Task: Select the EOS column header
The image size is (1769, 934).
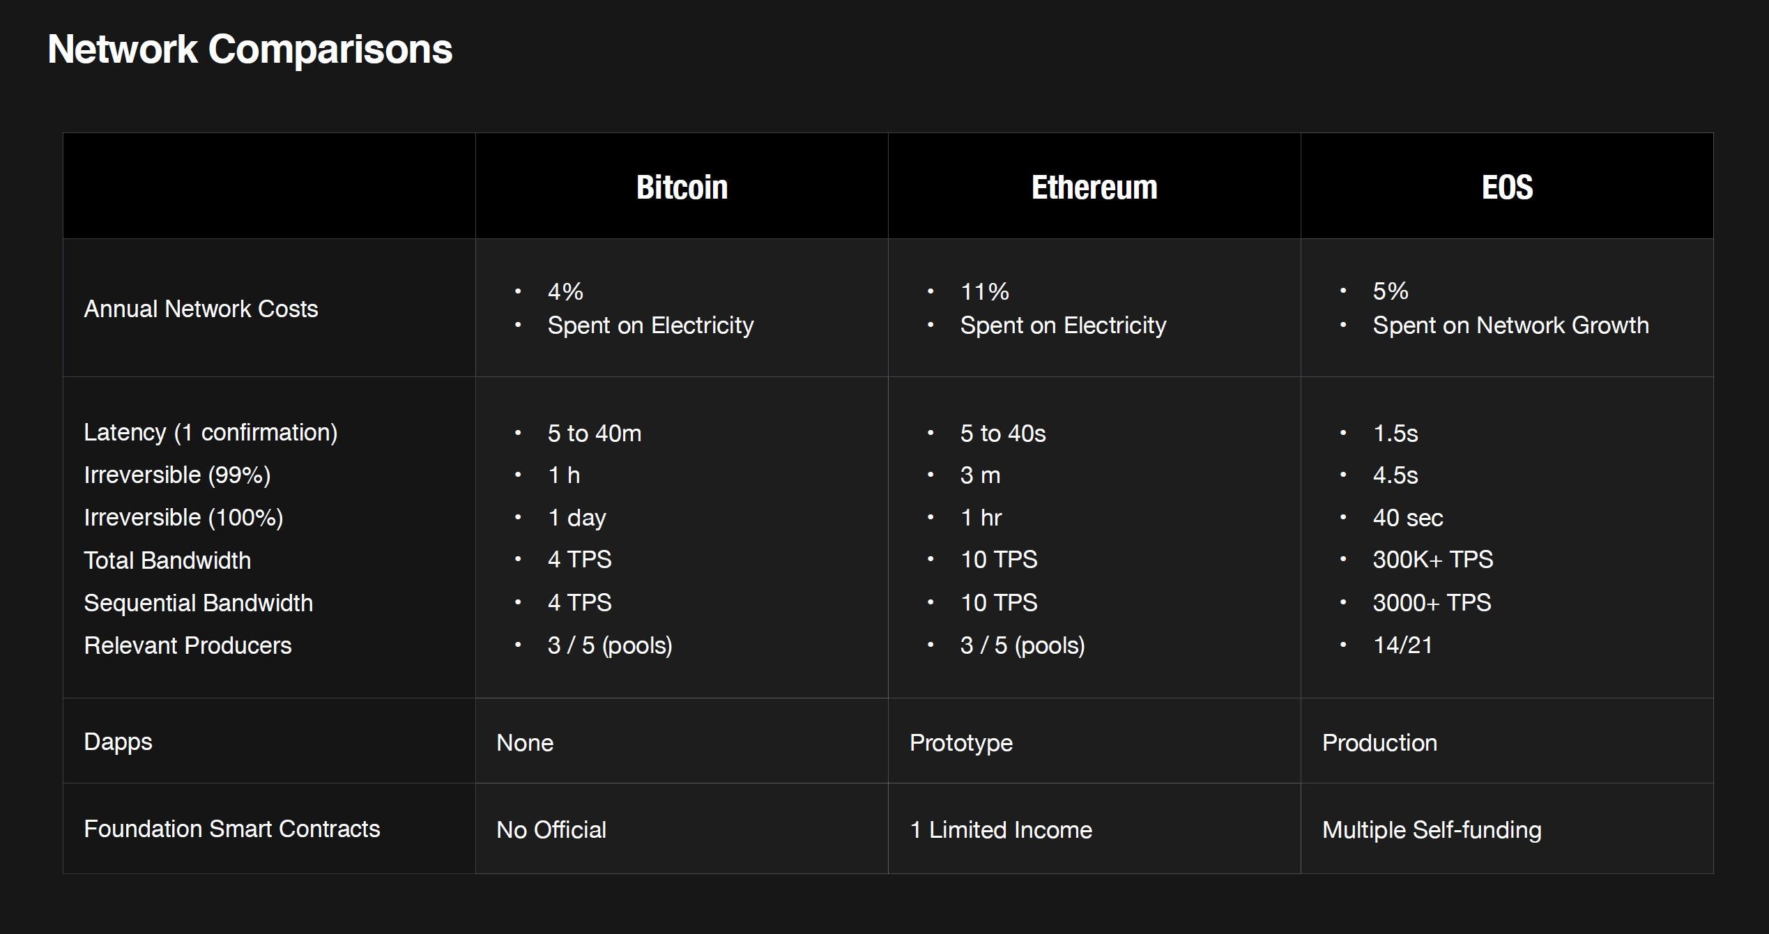Action: [x=1507, y=187]
